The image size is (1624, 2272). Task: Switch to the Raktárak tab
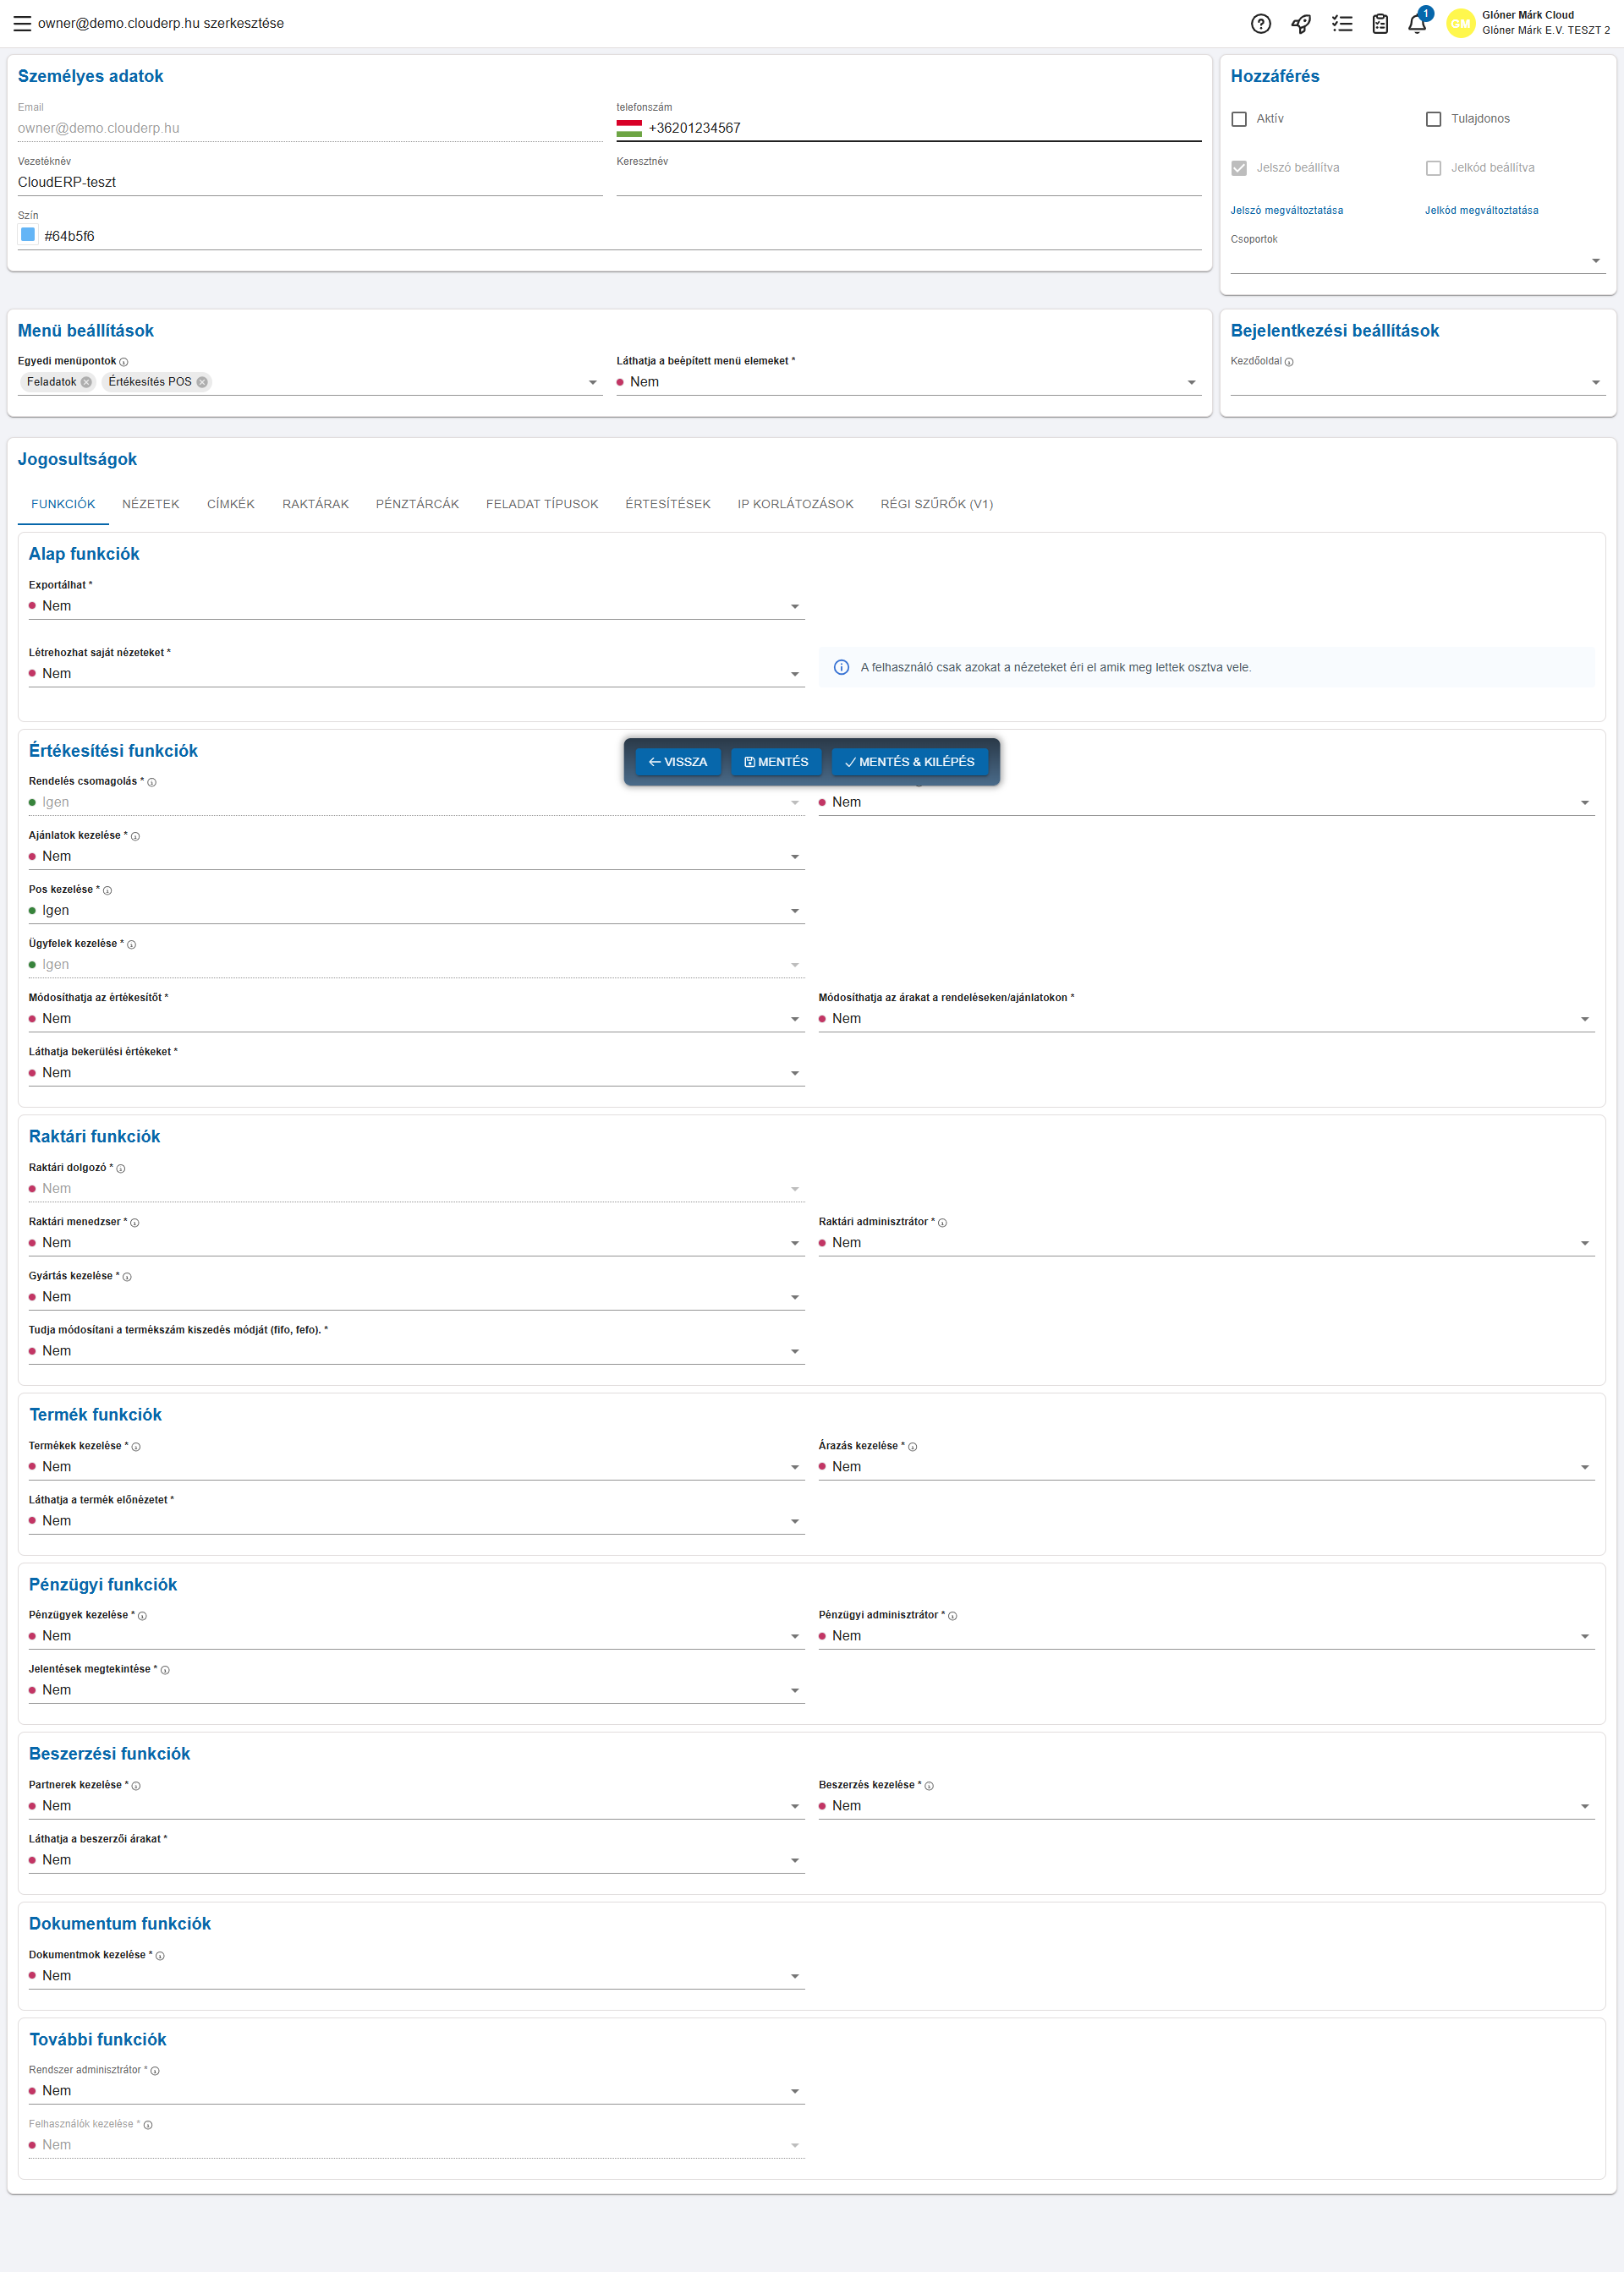click(315, 504)
